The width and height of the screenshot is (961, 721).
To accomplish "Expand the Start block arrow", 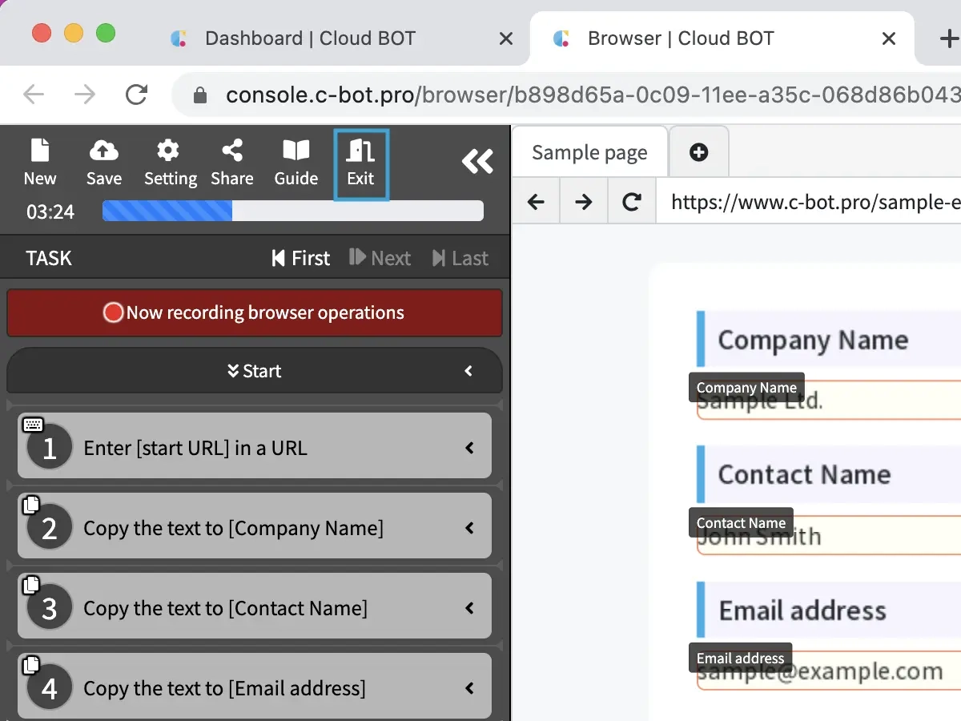I will [x=468, y=371].
